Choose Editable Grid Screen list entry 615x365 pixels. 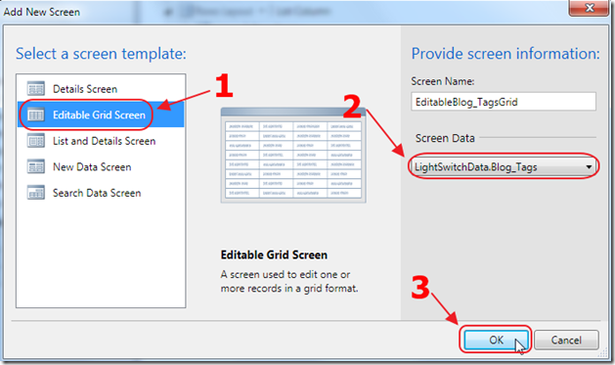coord(101,114)
